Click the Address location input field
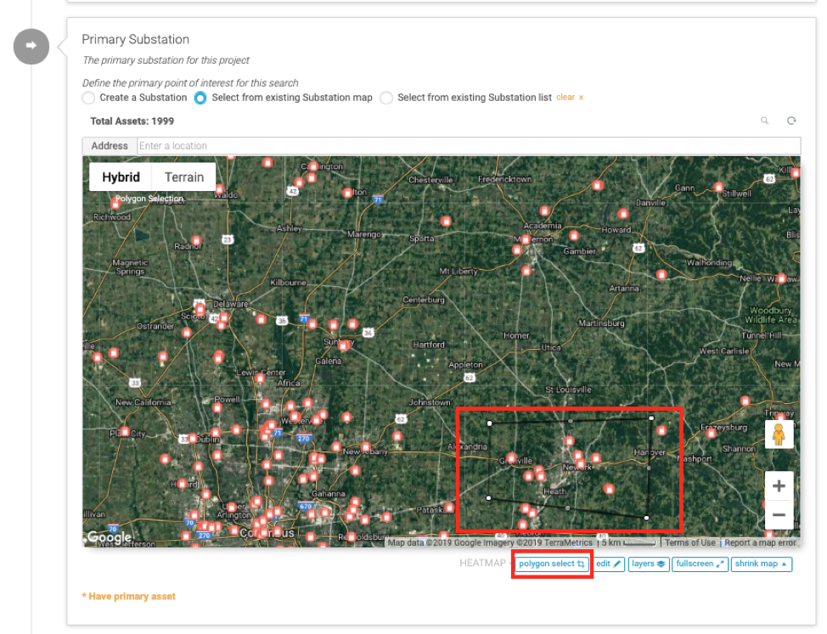The width and height of the screenshot is (827, 634). pyautogui.click(x=468, y=146)
